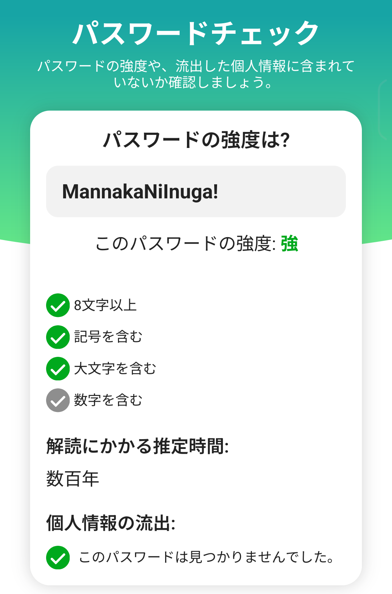Click the このパスワードの強度 label text
Screen dimensions: 392x594
(185, 244)
